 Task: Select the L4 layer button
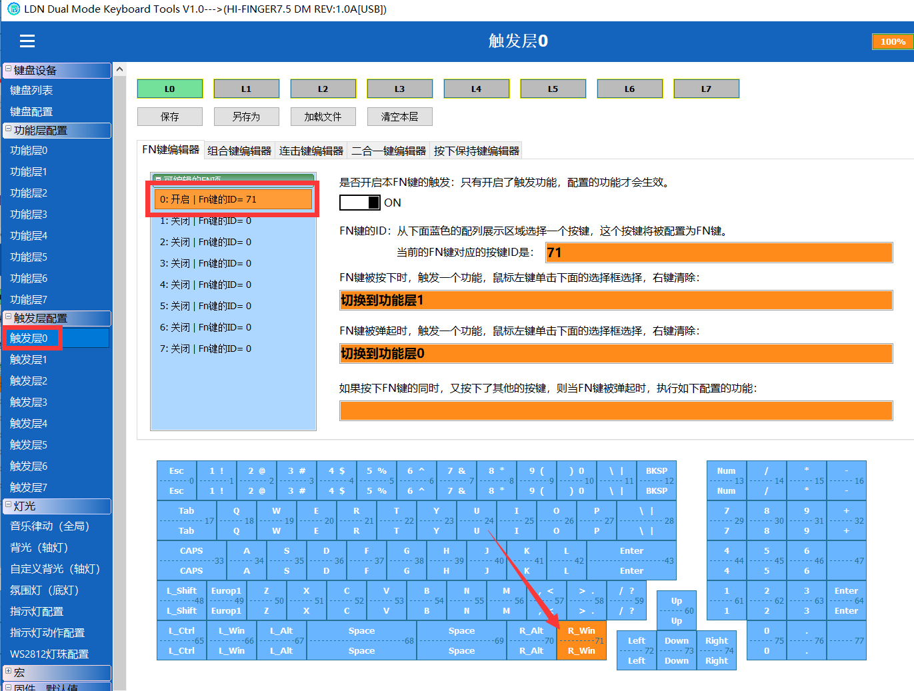[477, 89]
